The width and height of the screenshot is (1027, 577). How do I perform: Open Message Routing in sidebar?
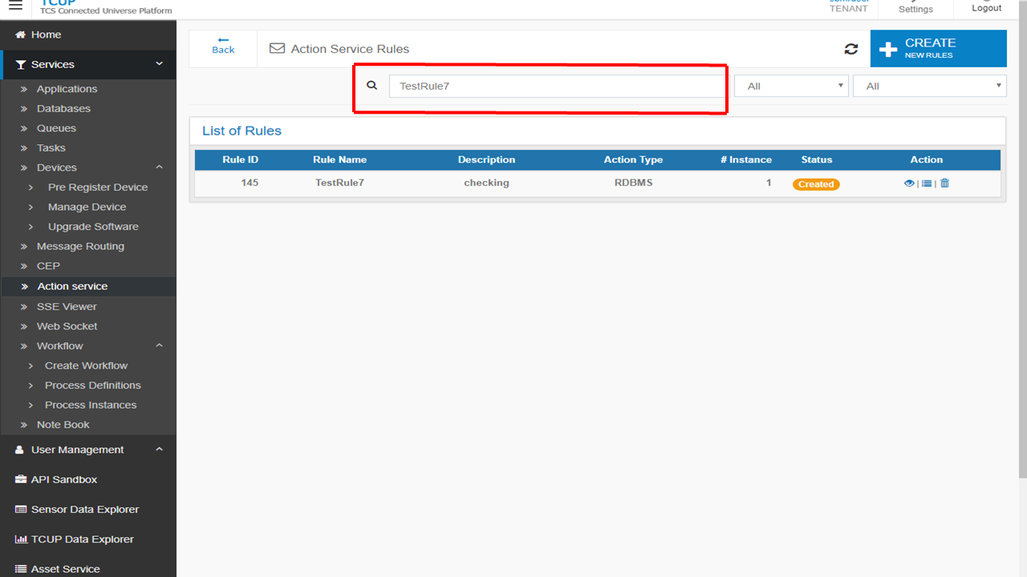tap(80, 246)
